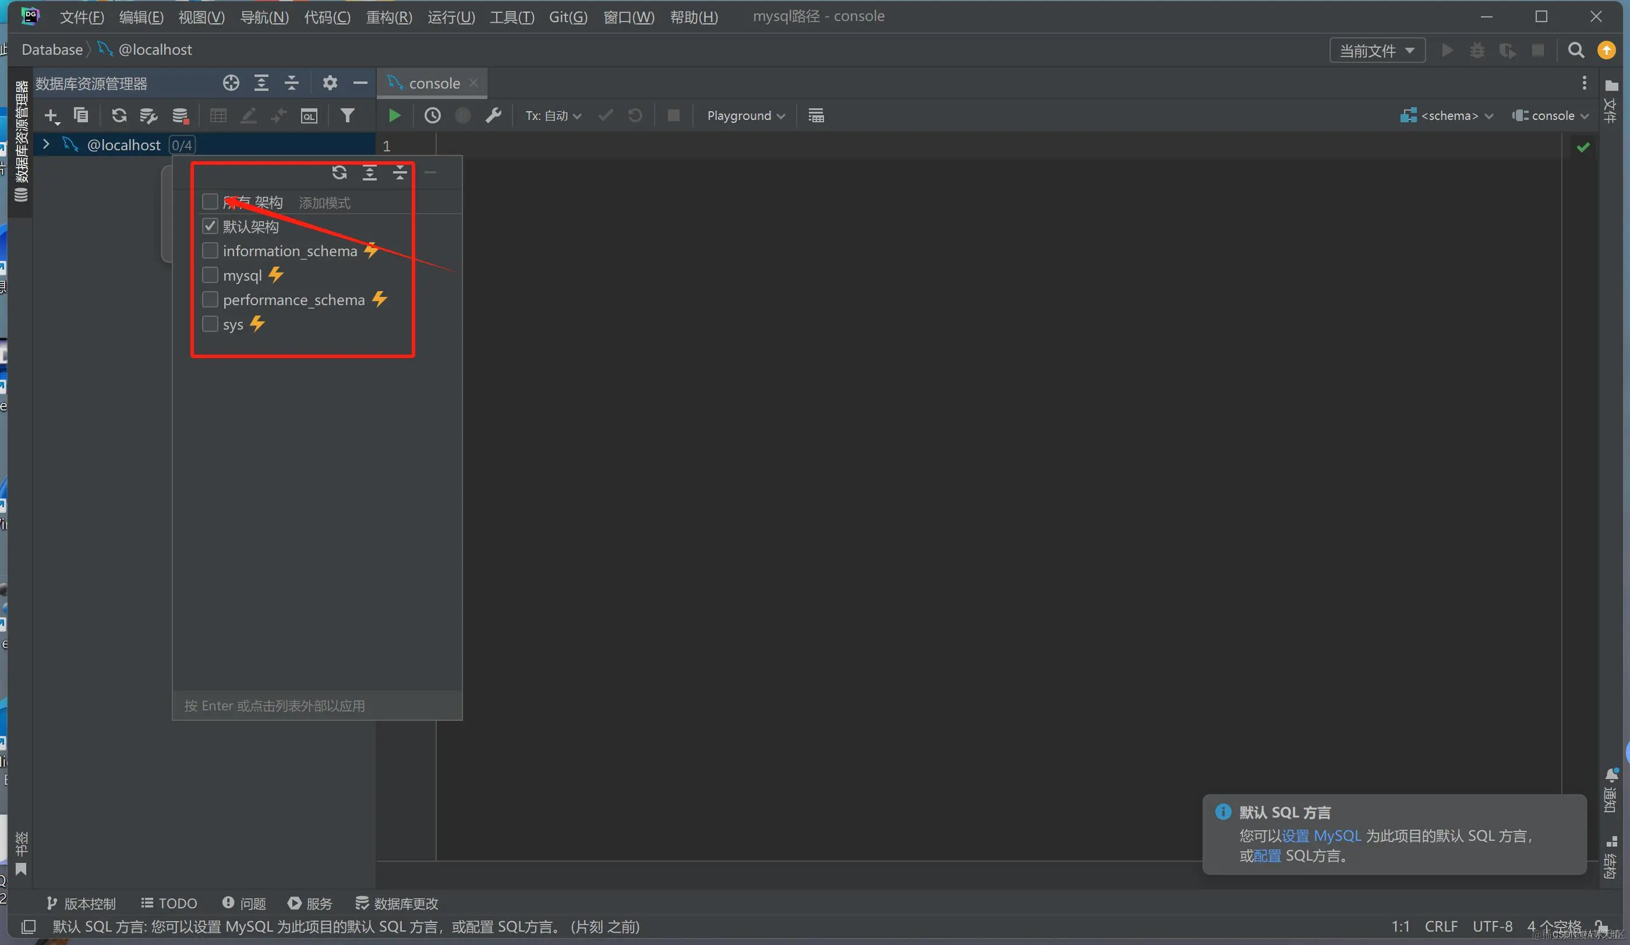This screenshot has width=1630, height=945.
Task: Enable the mysql schema checkbox
Action: click(x=210, y=275)
